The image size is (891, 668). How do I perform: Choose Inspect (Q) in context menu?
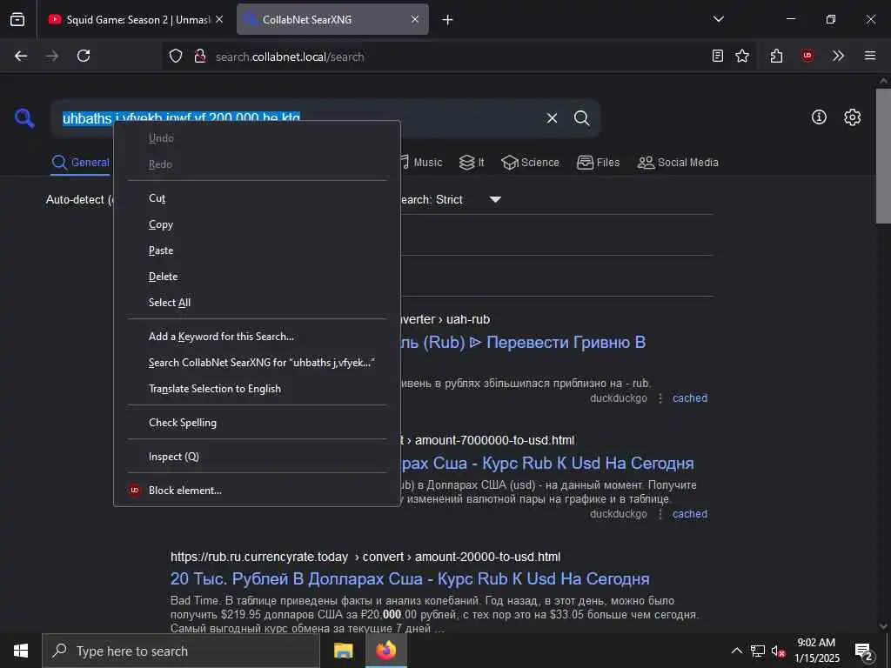point(257,457)
